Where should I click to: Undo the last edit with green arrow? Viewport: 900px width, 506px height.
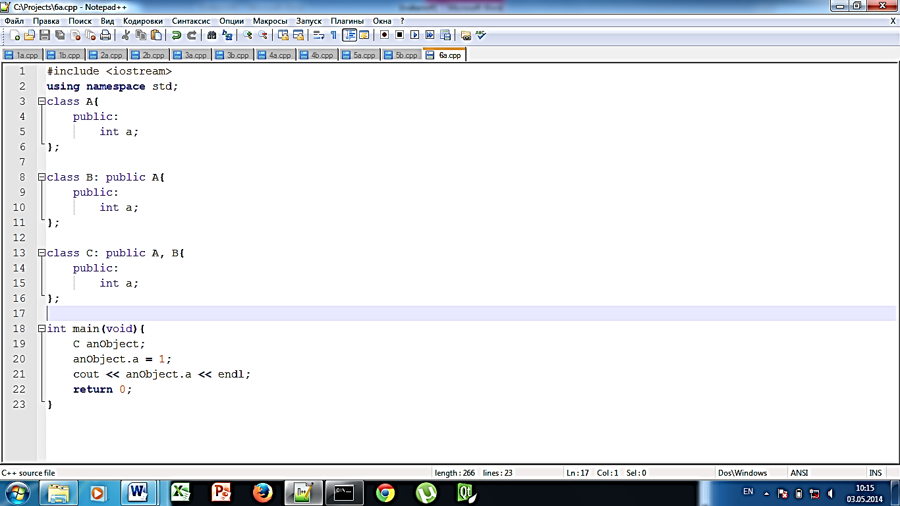[x=177, y=35]
